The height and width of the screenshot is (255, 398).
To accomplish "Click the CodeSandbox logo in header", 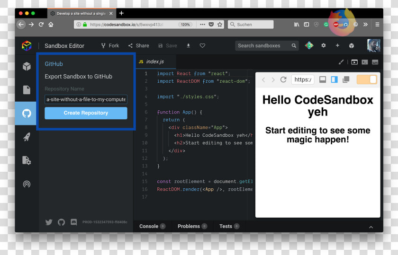I will click(27, 46).
